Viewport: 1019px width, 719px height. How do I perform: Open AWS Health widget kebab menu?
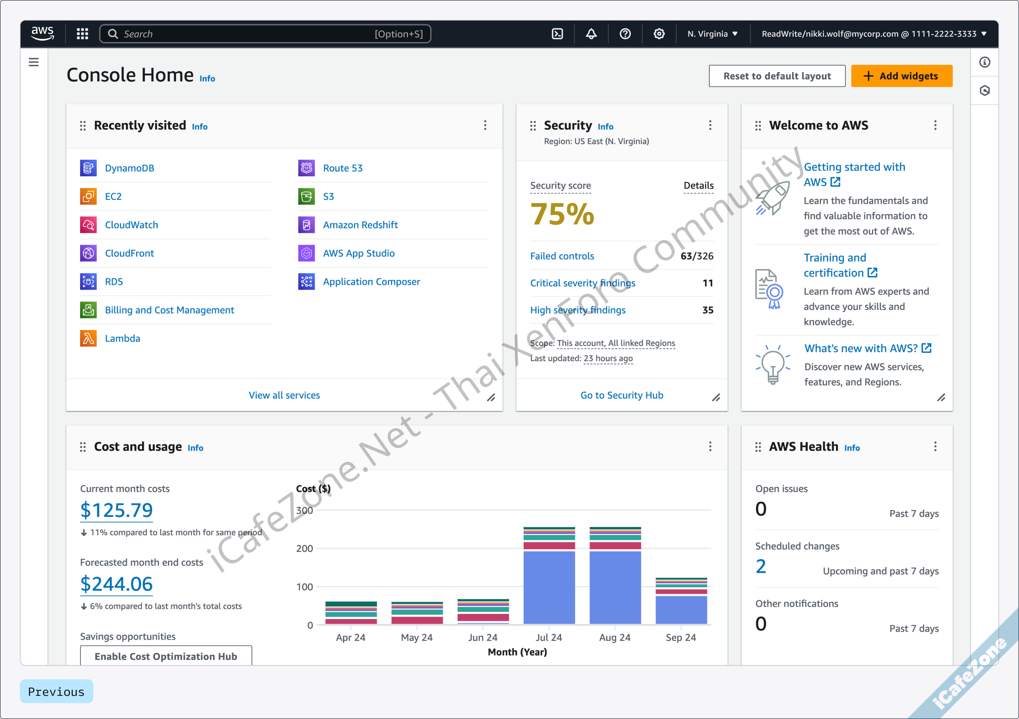[935, 446]
